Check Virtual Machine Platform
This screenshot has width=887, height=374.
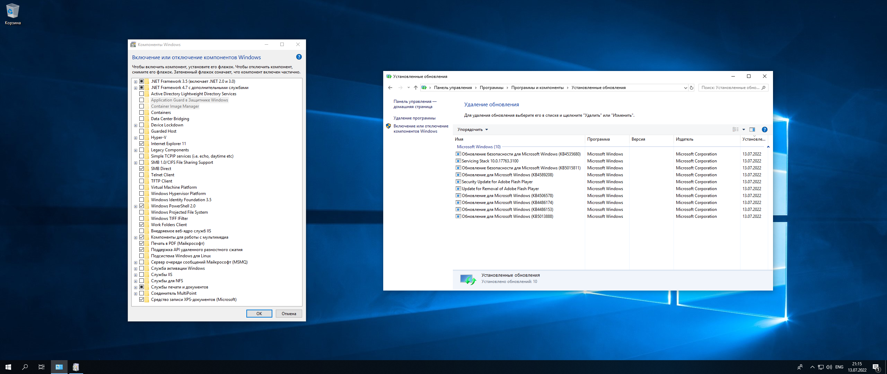(141, 187)
